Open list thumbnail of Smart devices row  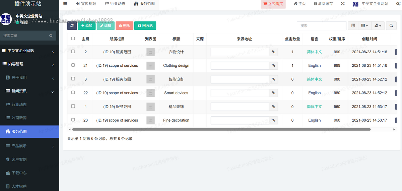(x=150, y=93)
